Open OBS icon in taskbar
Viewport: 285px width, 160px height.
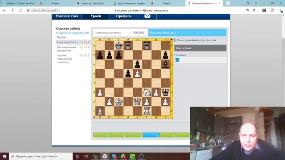pos(142,156)
